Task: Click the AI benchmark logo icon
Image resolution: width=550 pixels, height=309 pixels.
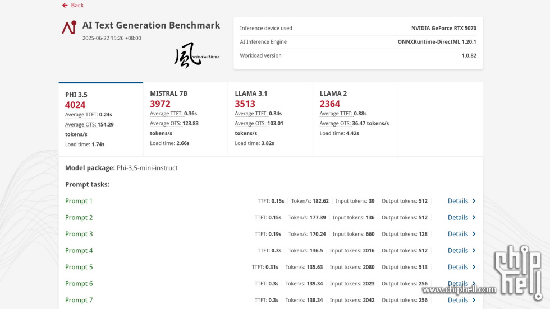Action: click(69, 27)
